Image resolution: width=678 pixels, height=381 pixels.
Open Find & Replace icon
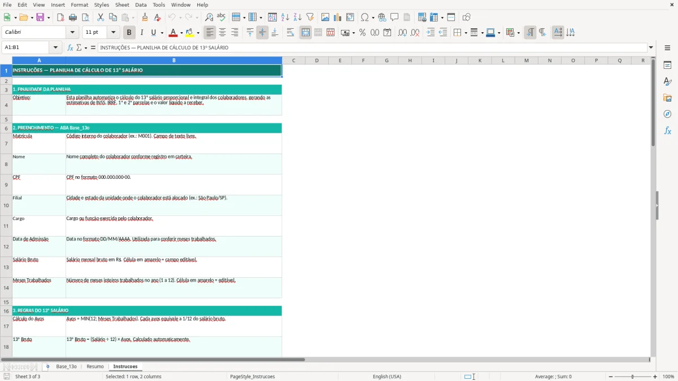pos(209,17)
